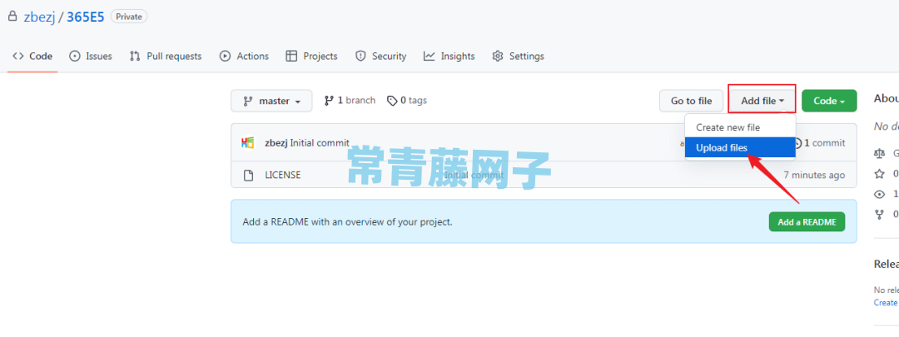Viewport: 899px width, 337px height.
Task: Click the fork icon in sidebar
Action: click(x=880, y=215)
